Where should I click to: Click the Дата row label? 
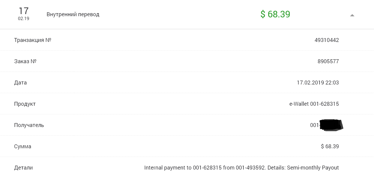click(x=20, y=83)
